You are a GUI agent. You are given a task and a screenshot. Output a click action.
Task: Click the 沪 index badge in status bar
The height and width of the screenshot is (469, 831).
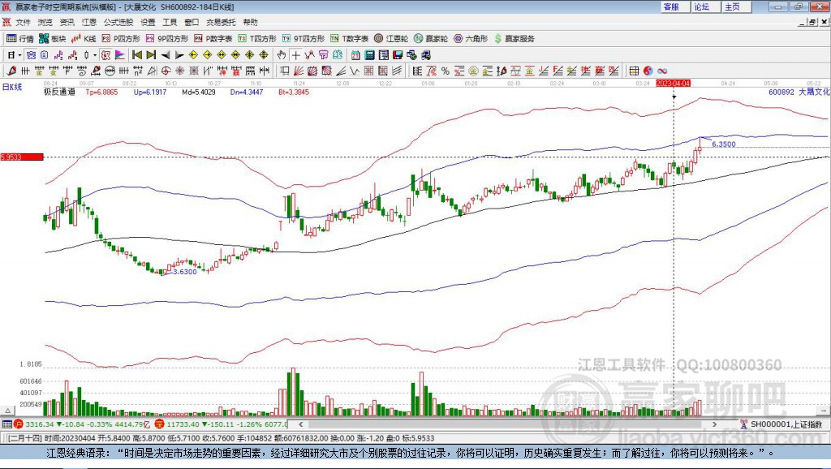coord(19,424)
